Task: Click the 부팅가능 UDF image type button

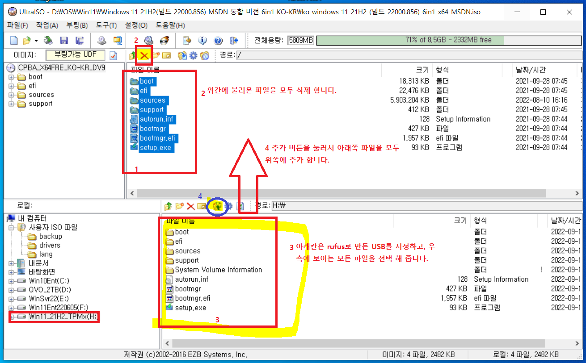Action: coord(76,55)
